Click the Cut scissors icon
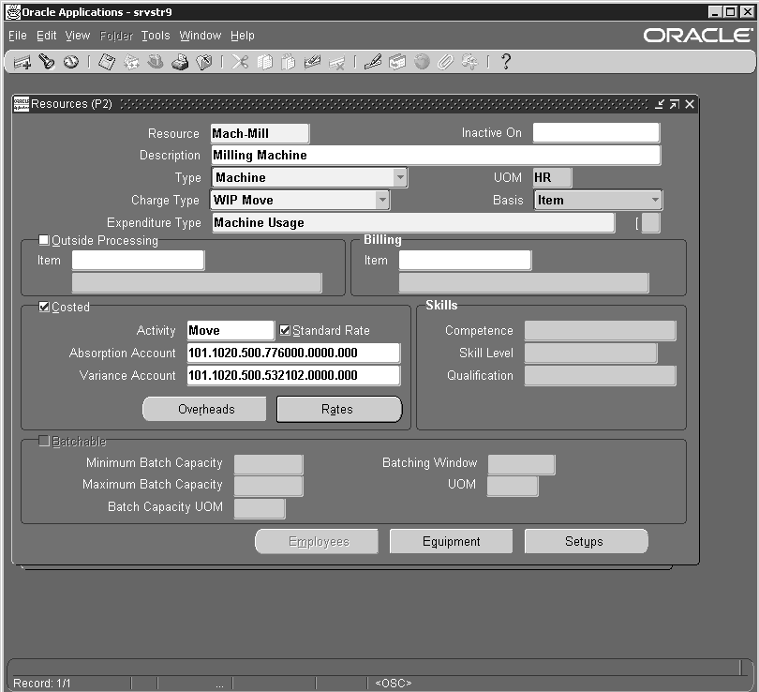This screenshot has height=692, width=759. [x=240, y=62]
